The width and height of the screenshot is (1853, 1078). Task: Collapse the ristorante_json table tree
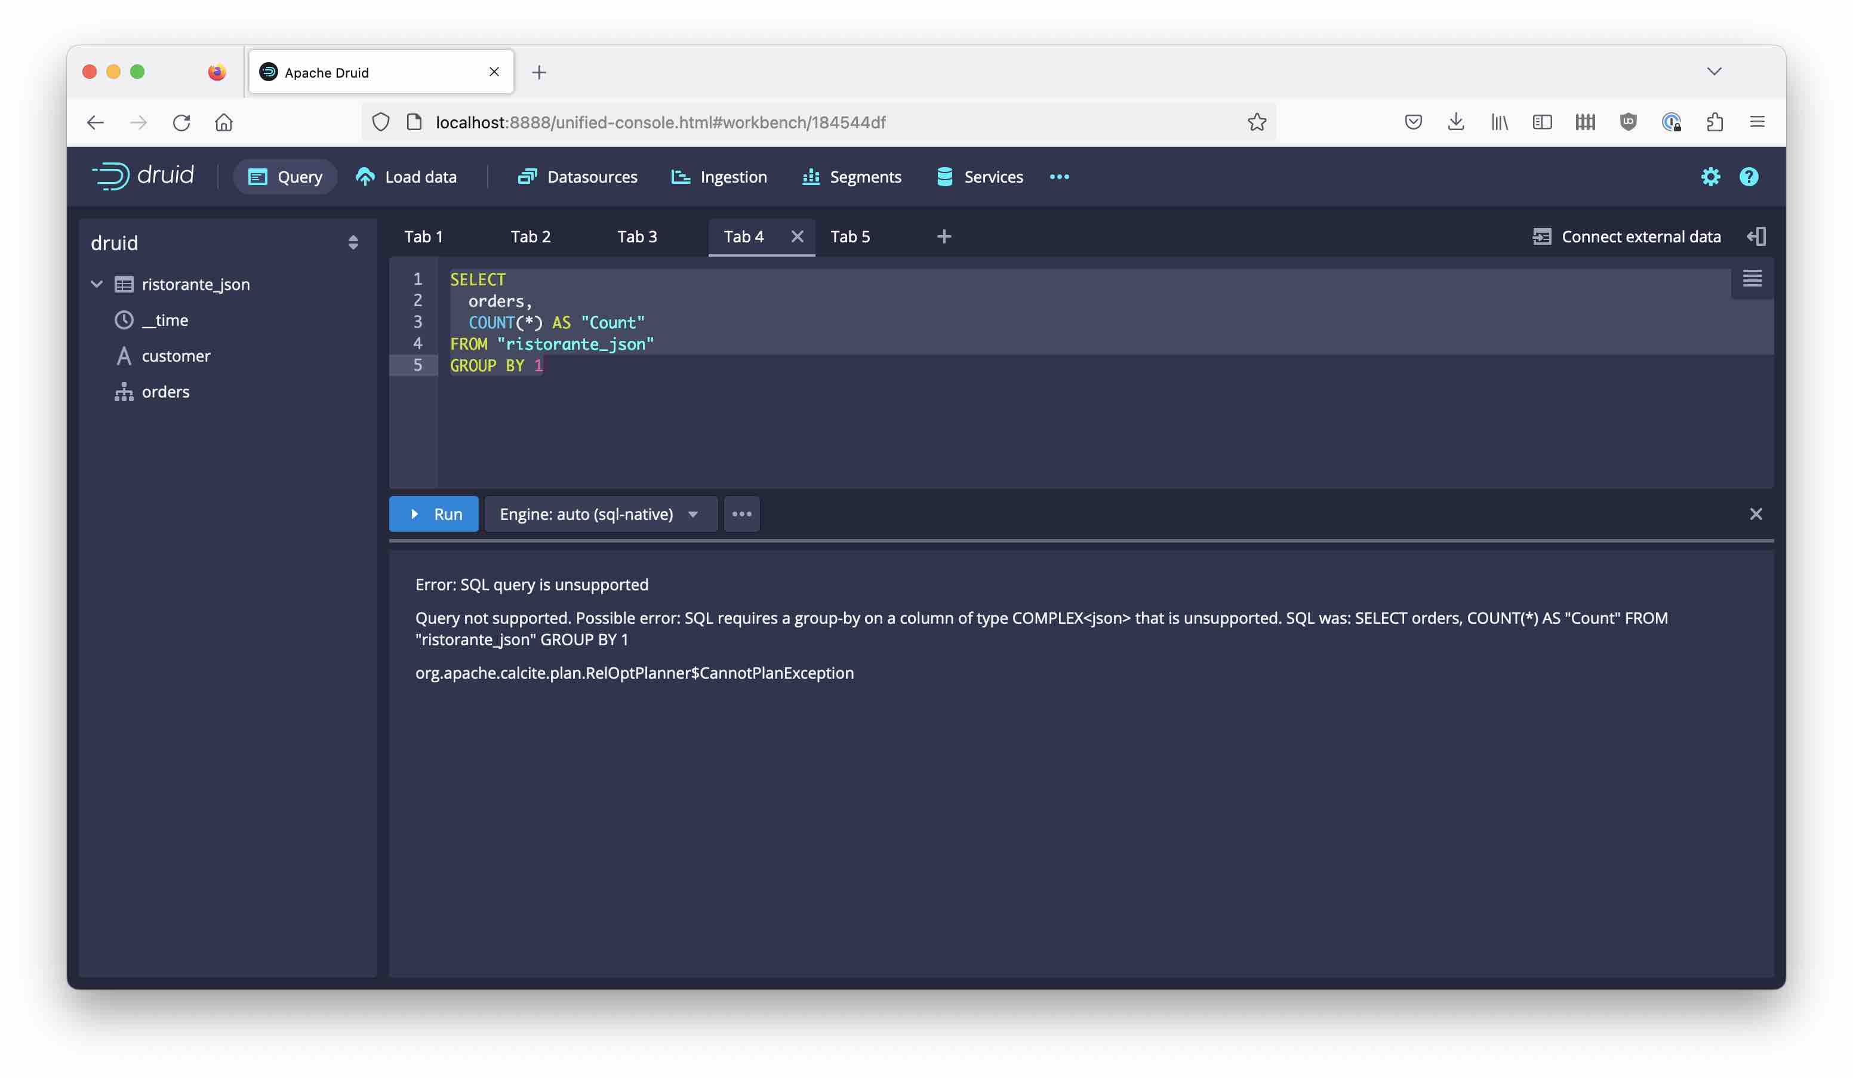point(96,284)
